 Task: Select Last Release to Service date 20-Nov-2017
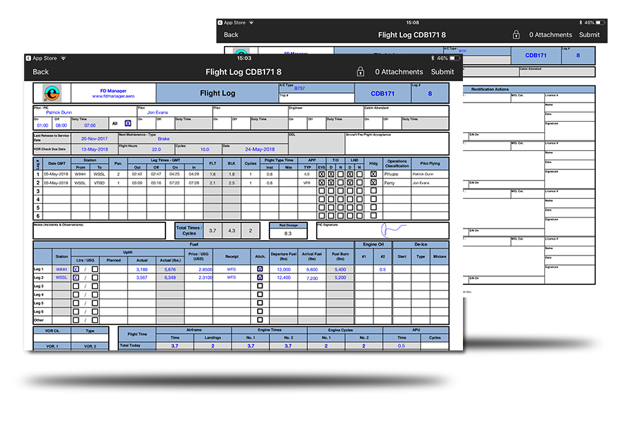(94, 138)
